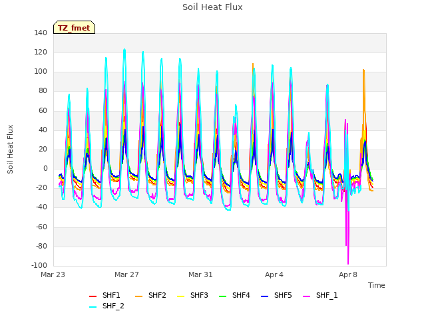426x319 pixels.
Task: Click the Mar 23 x-axis tick label
Action: (53, 274)
